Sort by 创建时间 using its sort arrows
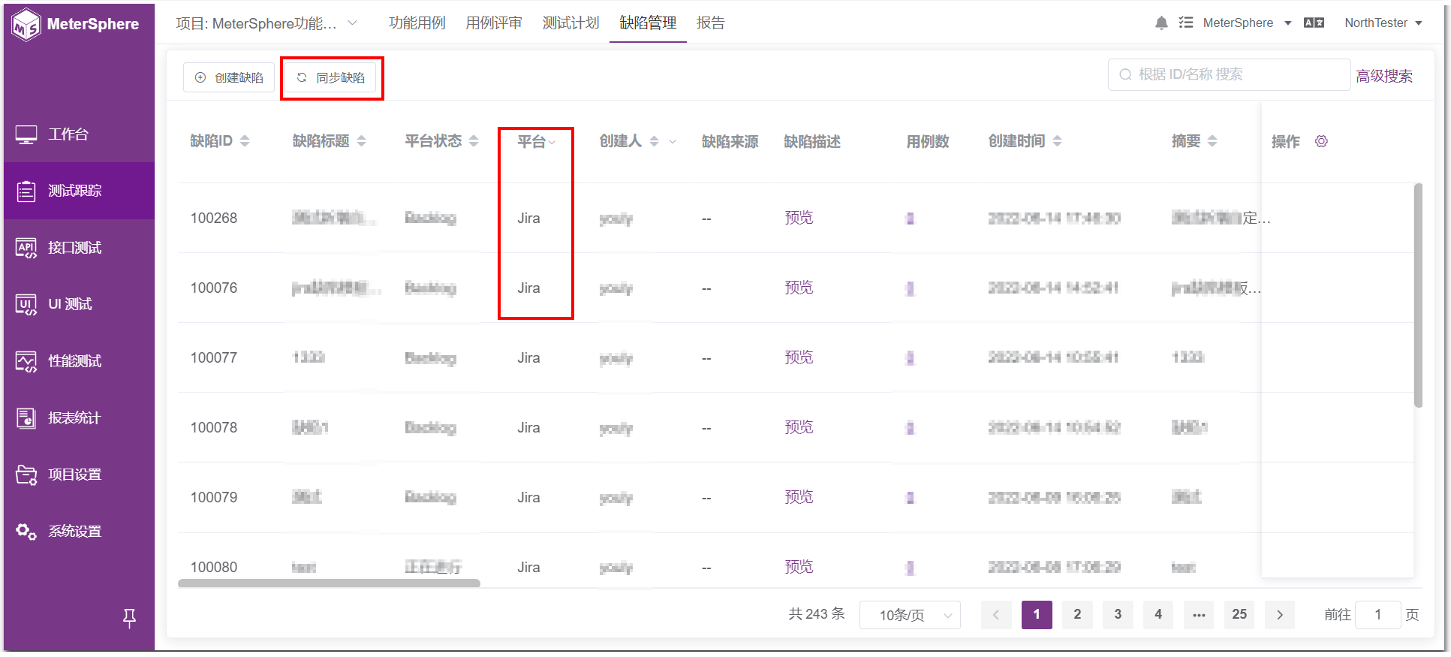The height and width of the screenshot is (657, 1451). pyautogui.click(x=1057, y=141)
